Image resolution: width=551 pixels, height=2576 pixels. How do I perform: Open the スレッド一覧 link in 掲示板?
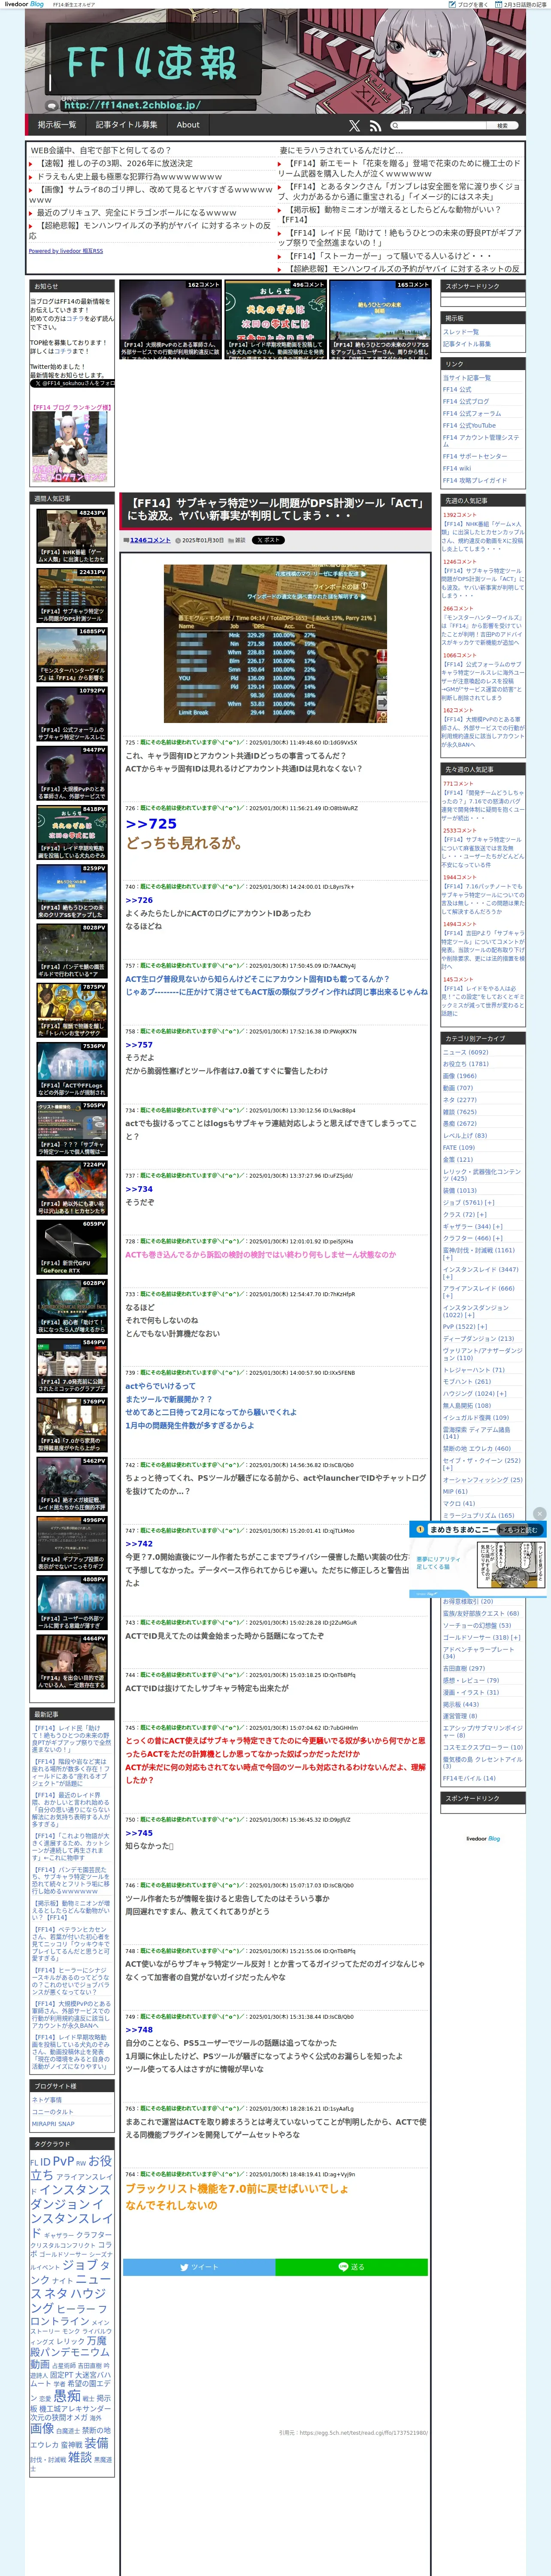pyautogui.click(x=460, y=332)
